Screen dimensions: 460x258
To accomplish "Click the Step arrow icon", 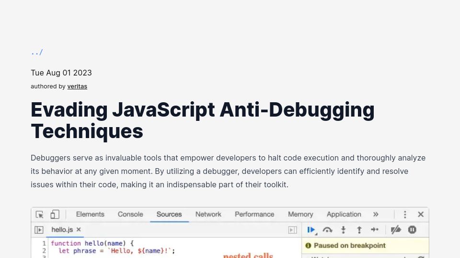I will (x=375, y=230).
